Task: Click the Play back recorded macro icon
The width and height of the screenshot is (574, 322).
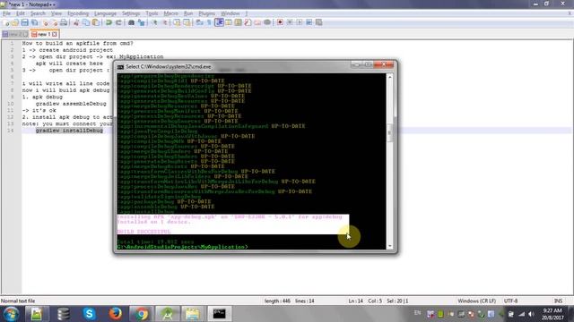Action: tap(300, 22)
